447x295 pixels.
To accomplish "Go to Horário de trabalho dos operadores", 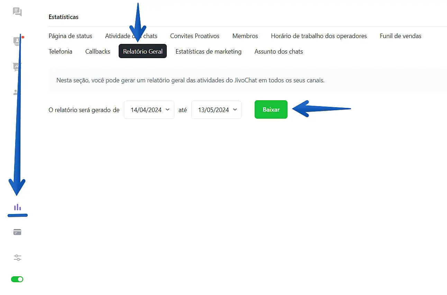I will [x=319, y=36].
